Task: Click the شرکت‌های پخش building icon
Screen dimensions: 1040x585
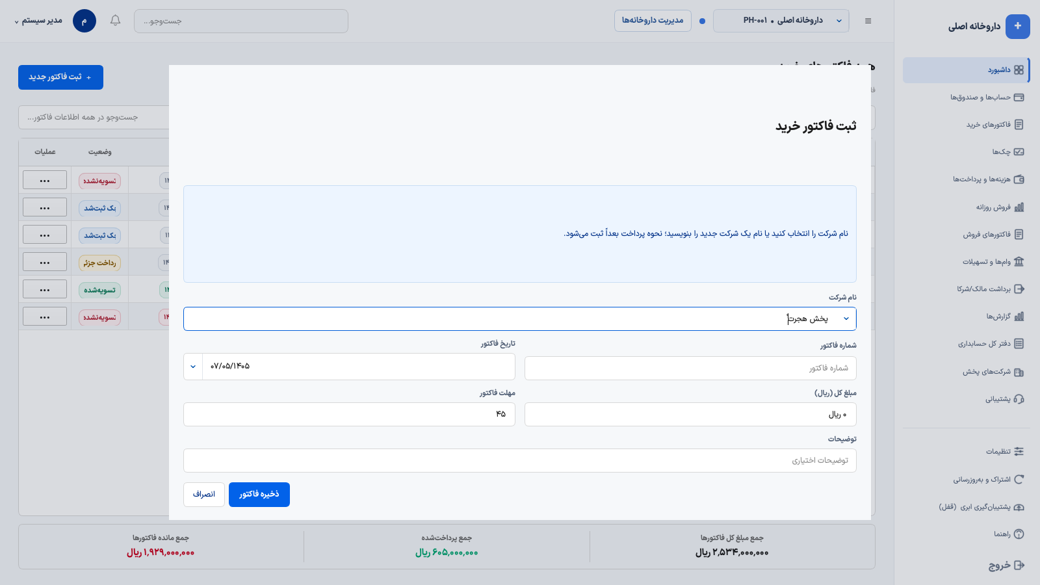Action: coord(1019,372)
